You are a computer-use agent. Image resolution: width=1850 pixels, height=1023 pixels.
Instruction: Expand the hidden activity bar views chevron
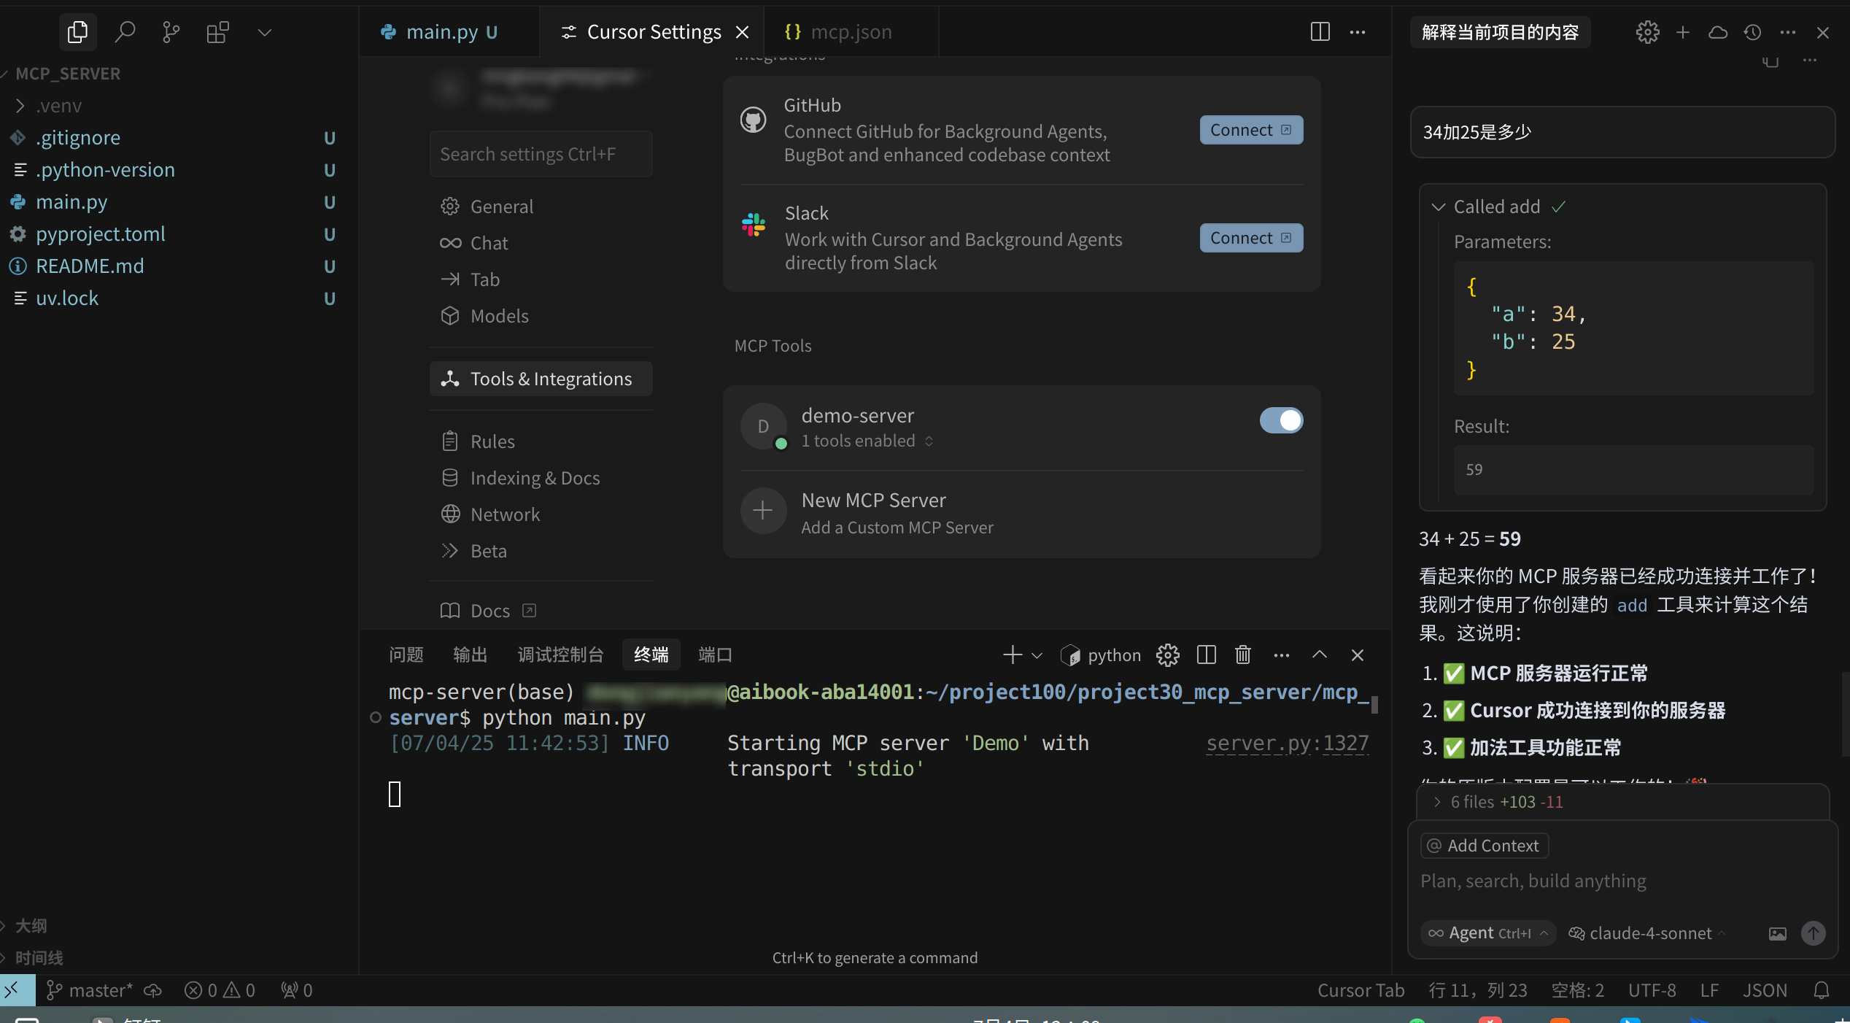[x=265, y=32]
